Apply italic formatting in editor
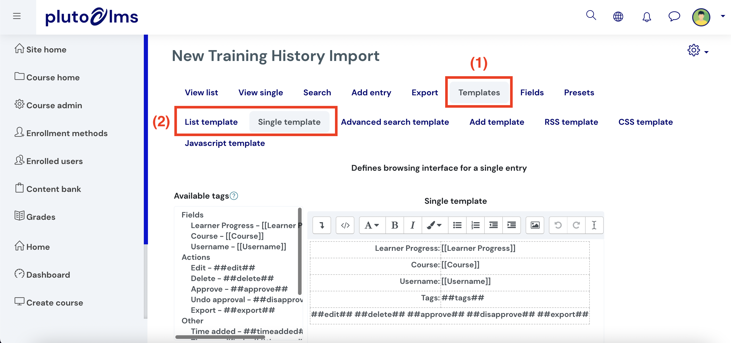The width and height of the screenshot is (731, 343). click(413, 225)
